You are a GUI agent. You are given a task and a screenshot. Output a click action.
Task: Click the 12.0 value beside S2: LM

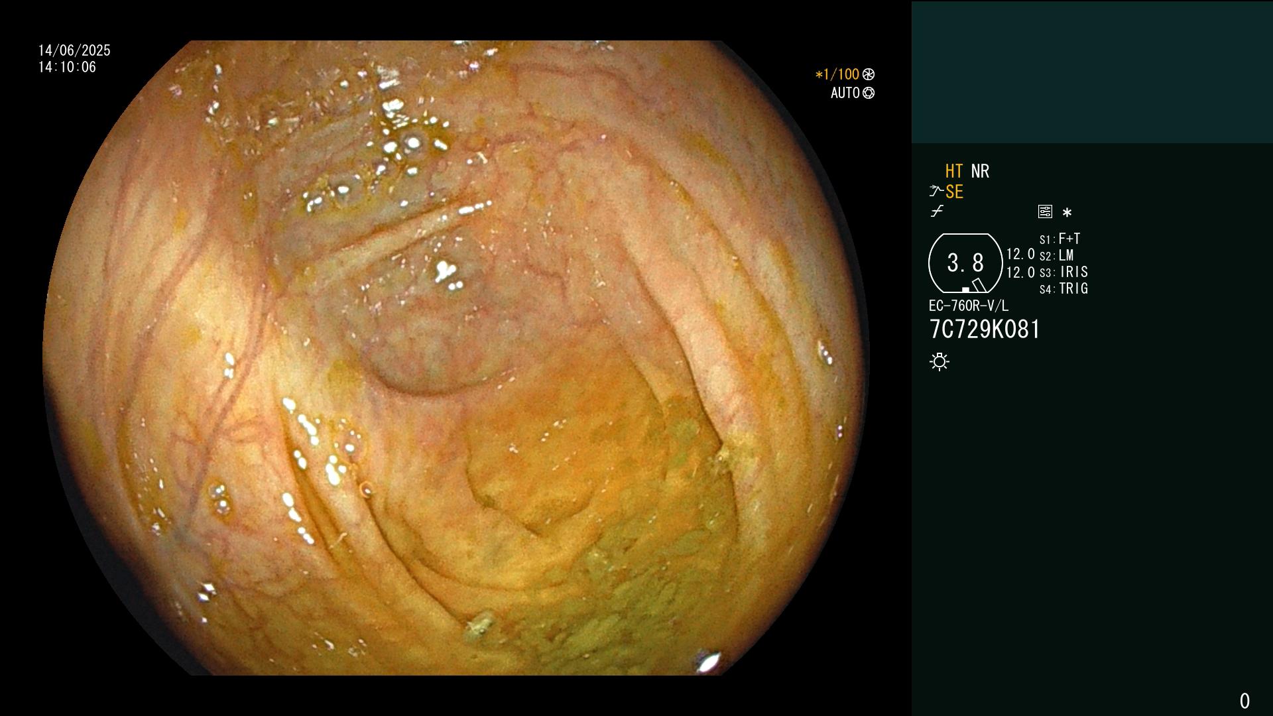1020,254
